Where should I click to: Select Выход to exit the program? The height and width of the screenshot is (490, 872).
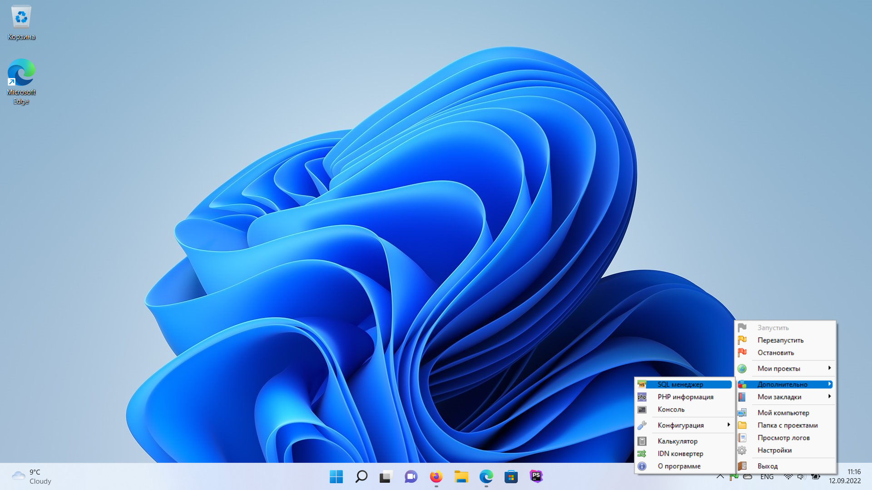pyautogui.click(x=768, y=466)
